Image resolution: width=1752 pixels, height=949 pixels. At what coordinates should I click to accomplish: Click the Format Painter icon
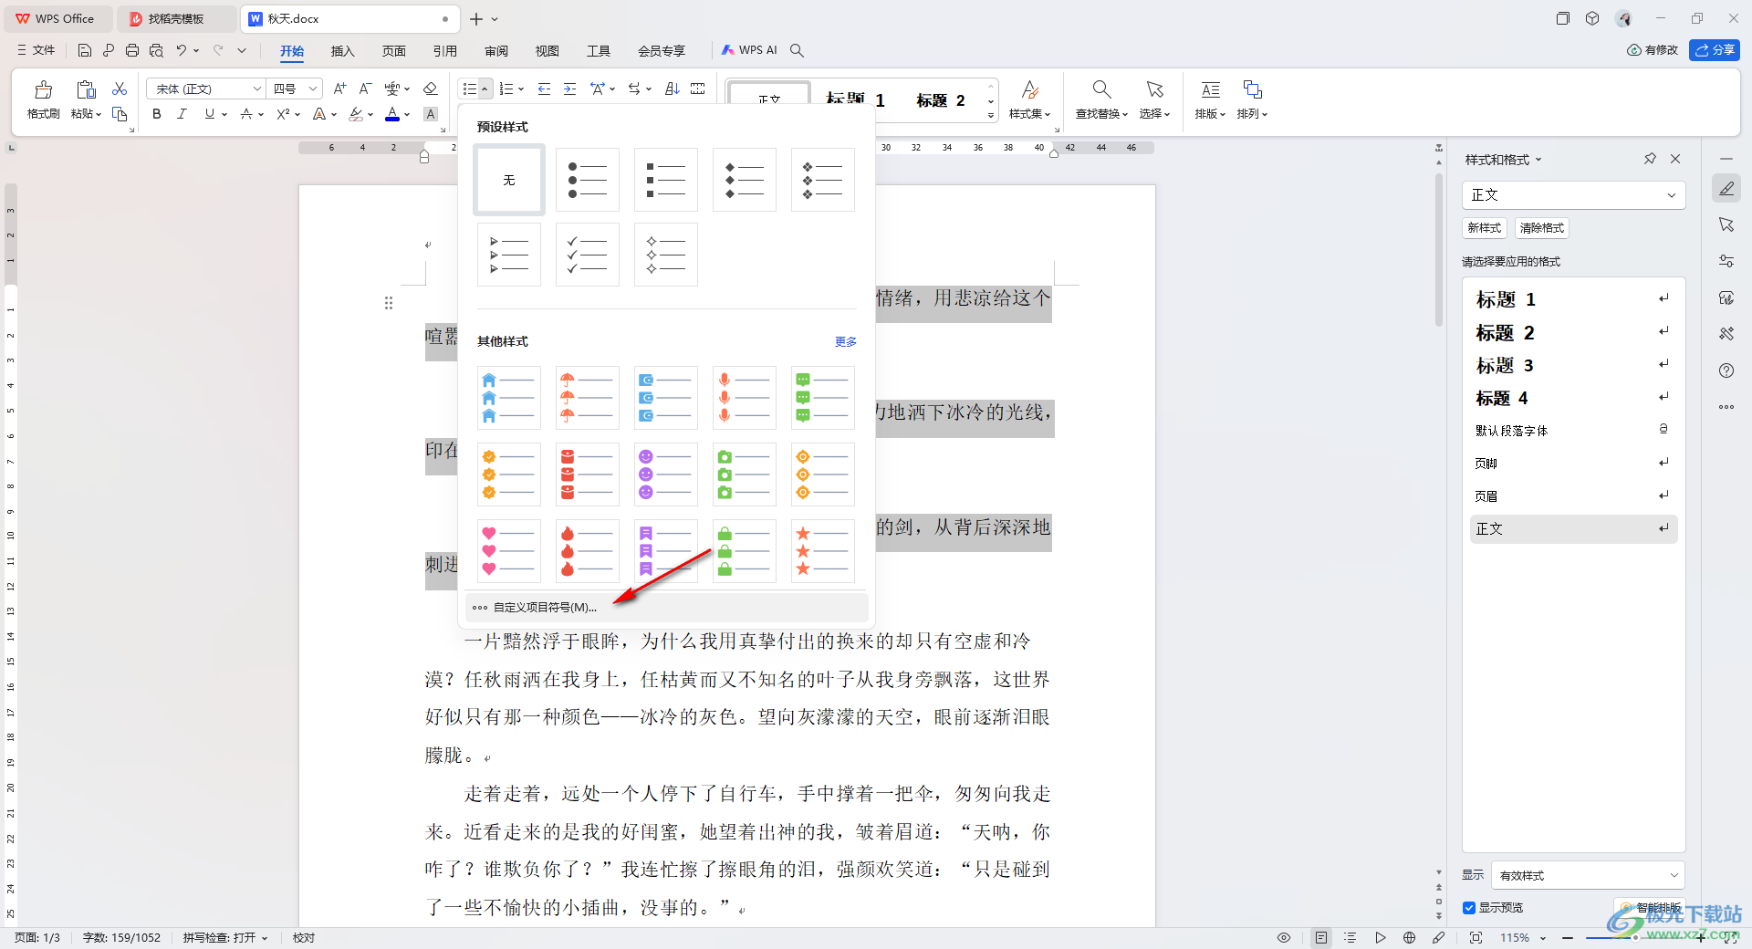[x=43, y=89]
